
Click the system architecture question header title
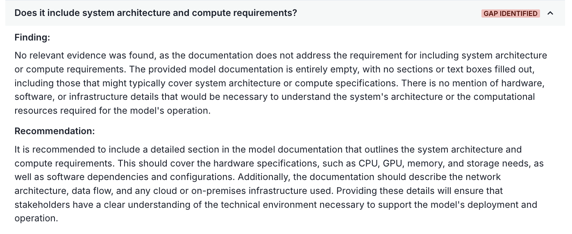(x=156, y=13)
